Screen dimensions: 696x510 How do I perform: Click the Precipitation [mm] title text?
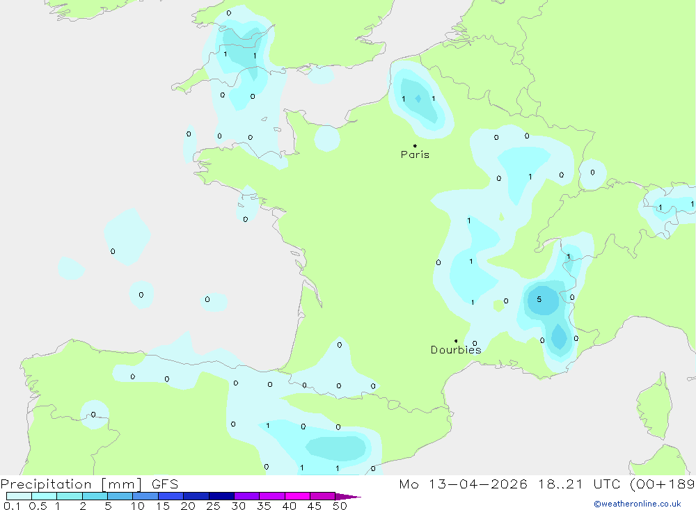[x=71, y=484]
